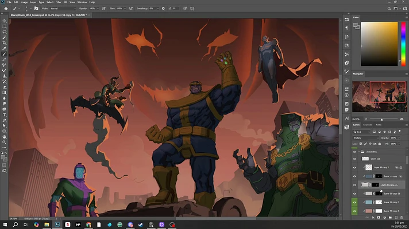Image resolution: width=409 pixels, height=229 pixels.
Task: Open the brush Mode dropdown
Action: coord(63,9)
